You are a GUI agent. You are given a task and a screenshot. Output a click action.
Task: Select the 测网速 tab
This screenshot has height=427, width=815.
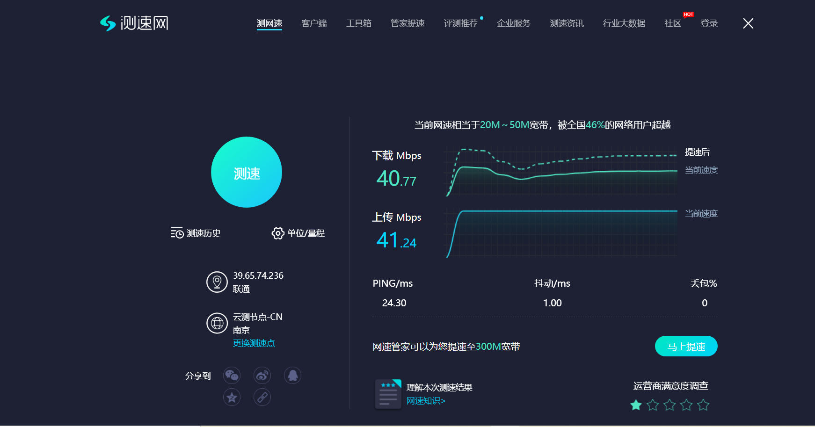(269, 23)
